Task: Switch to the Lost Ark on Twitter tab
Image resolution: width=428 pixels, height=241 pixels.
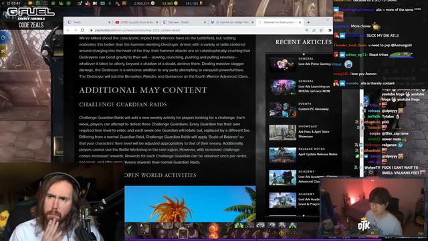Action: [232, 22]
